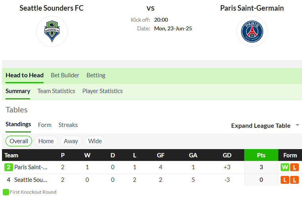Select the Home standings filter

(46, 141)
